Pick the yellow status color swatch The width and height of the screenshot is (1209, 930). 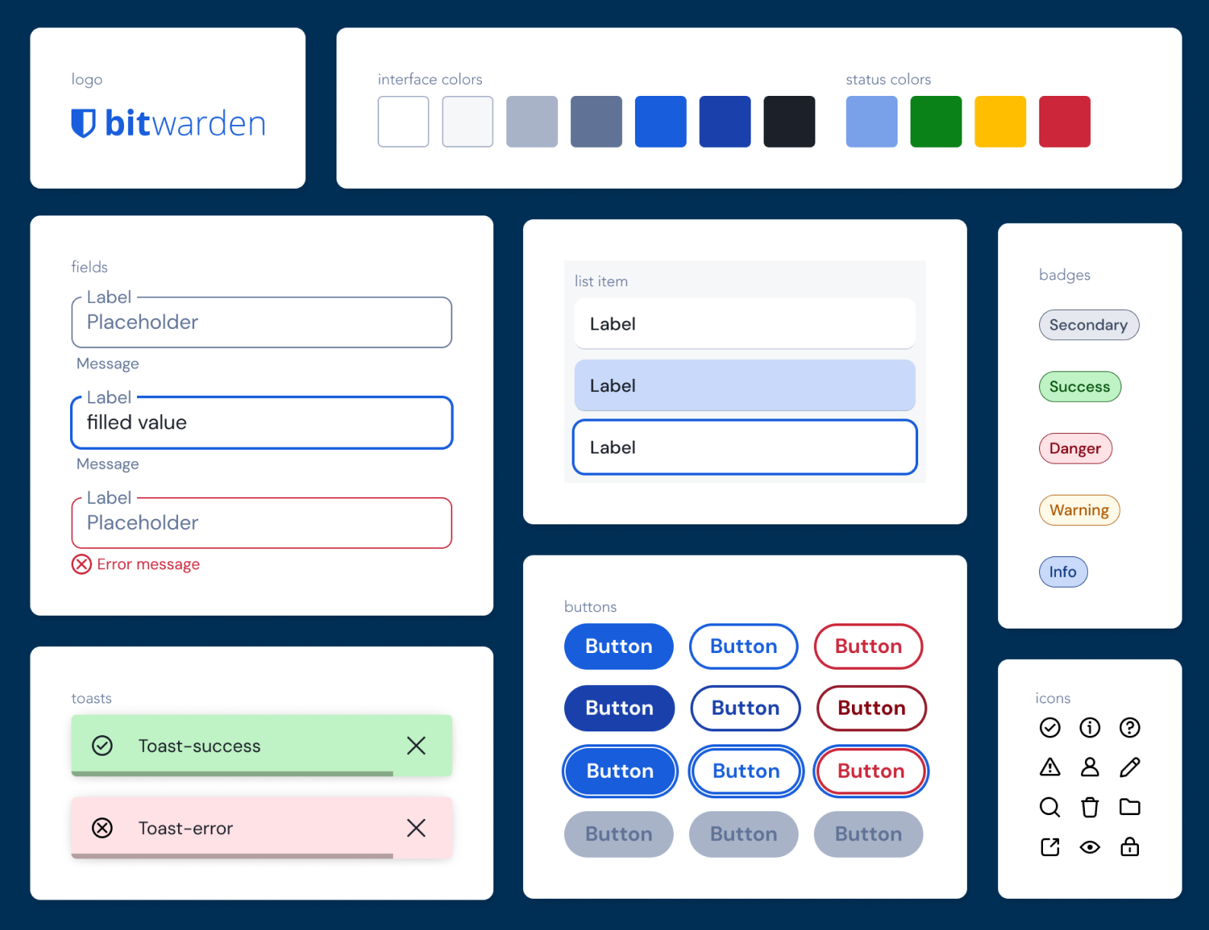click(1000, 121)
